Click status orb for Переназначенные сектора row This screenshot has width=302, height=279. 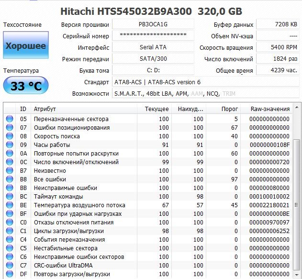tap(10, 119)
